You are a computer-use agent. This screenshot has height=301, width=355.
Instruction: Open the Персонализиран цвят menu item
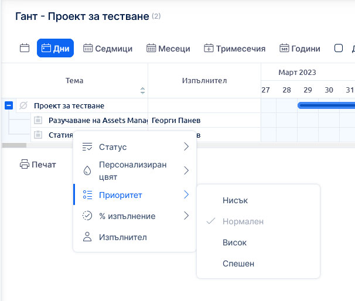tap(135, 170)
